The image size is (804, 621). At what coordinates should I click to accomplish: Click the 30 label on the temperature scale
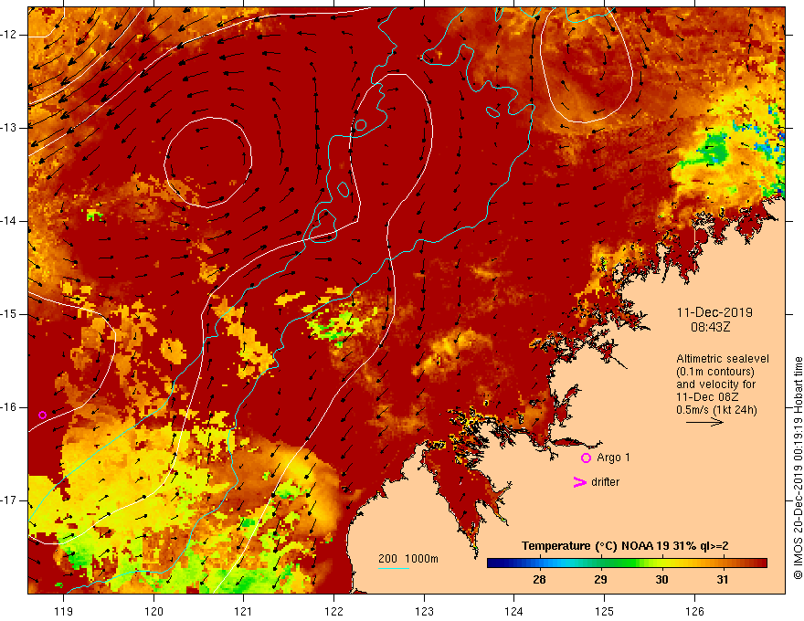661,580
